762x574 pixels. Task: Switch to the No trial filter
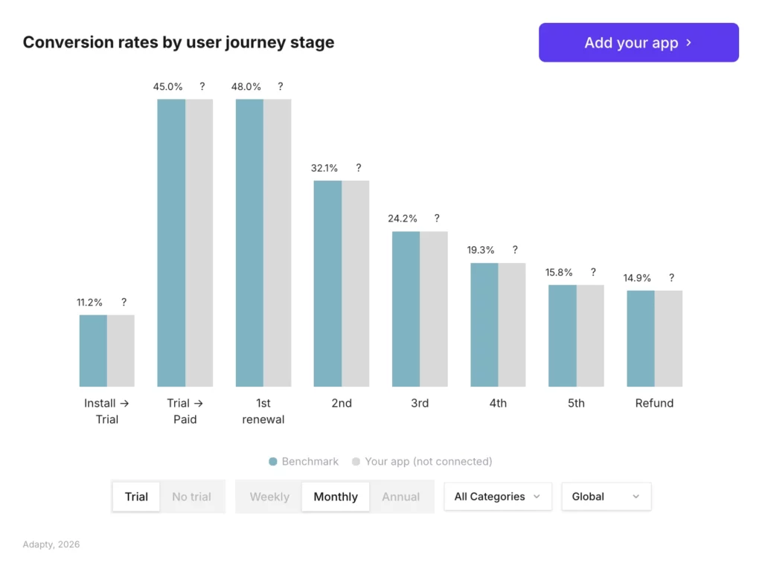tap(192, 497)
